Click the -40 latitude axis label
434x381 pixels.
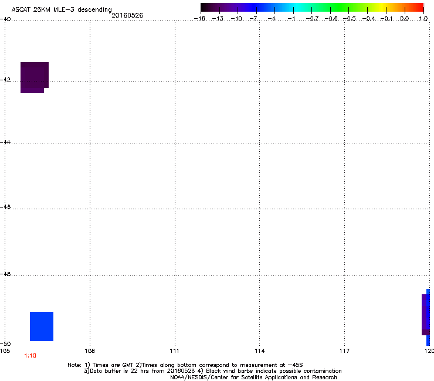click(x=5, y=19)
